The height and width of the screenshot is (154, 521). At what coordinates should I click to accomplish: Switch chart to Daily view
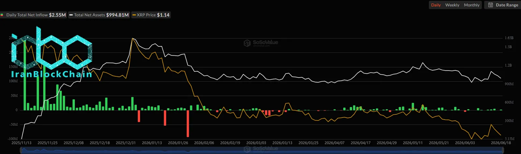point(436,5)
